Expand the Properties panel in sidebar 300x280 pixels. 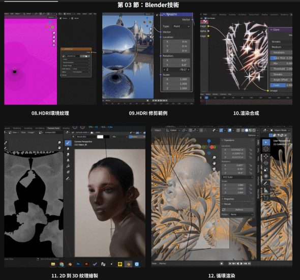click(229, 199)
